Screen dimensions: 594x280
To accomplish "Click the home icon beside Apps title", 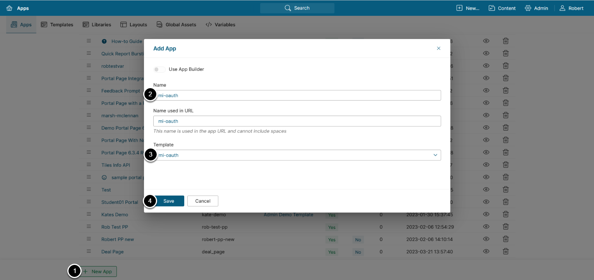I will click(x=9, y=8).
